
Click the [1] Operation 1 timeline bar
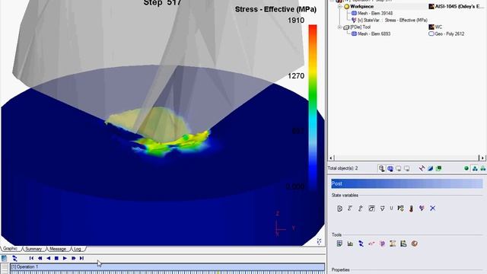(x=167, y=267)
